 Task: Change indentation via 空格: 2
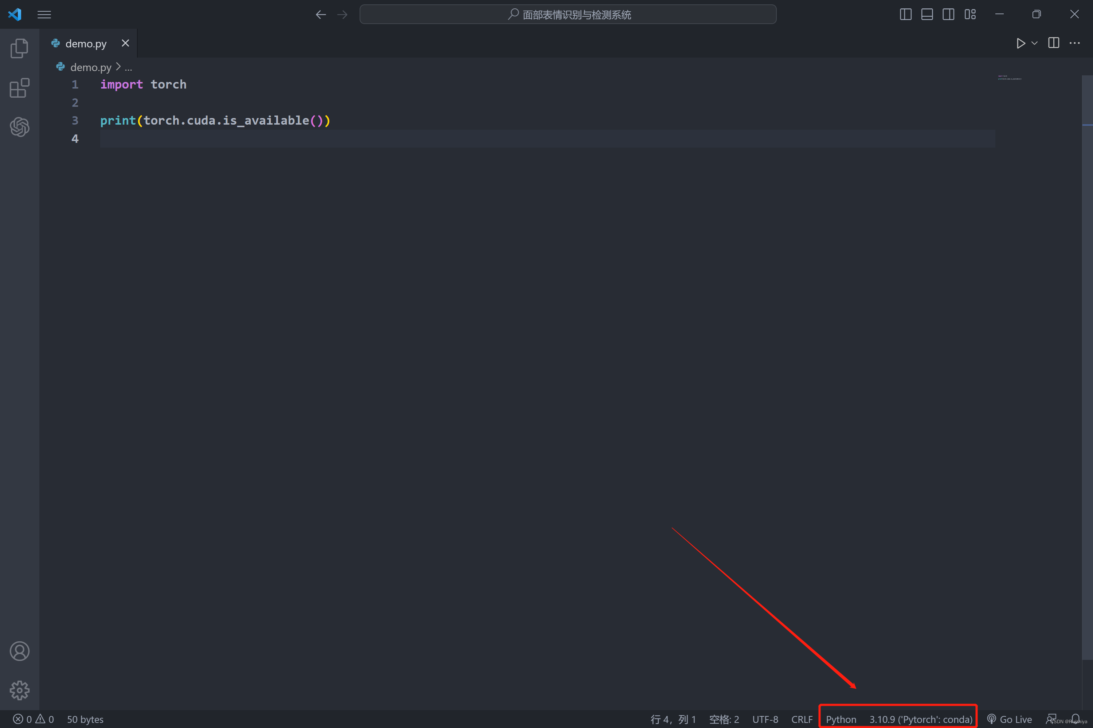click(x=724, y=719)
